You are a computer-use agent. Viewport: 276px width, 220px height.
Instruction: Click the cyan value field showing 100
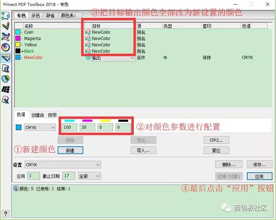(x=70, y=128)
